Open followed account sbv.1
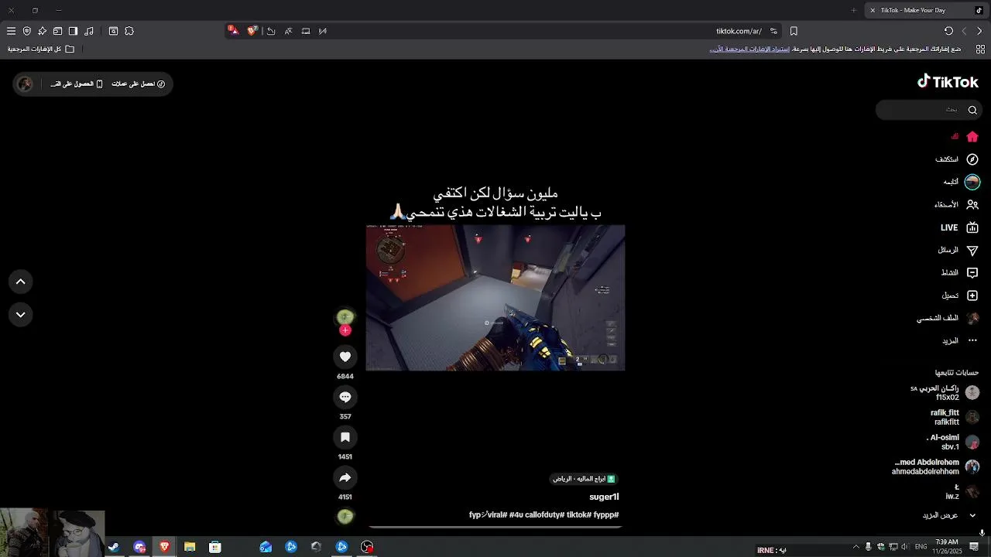Viewport: 991px width, 557px height. (x=953, y=442)
